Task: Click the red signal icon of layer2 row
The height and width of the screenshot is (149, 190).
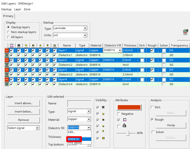Action: coord(7,60)
